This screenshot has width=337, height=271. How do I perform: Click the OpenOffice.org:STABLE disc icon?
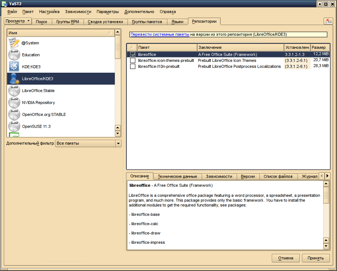[14, 114]
